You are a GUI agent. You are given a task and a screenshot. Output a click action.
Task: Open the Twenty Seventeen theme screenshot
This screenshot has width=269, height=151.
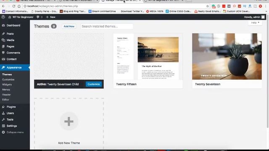(x=227, y=57)
